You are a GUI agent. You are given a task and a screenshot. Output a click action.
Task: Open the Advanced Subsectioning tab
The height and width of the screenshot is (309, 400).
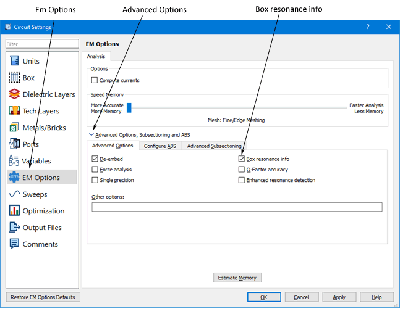click(214, 146)
